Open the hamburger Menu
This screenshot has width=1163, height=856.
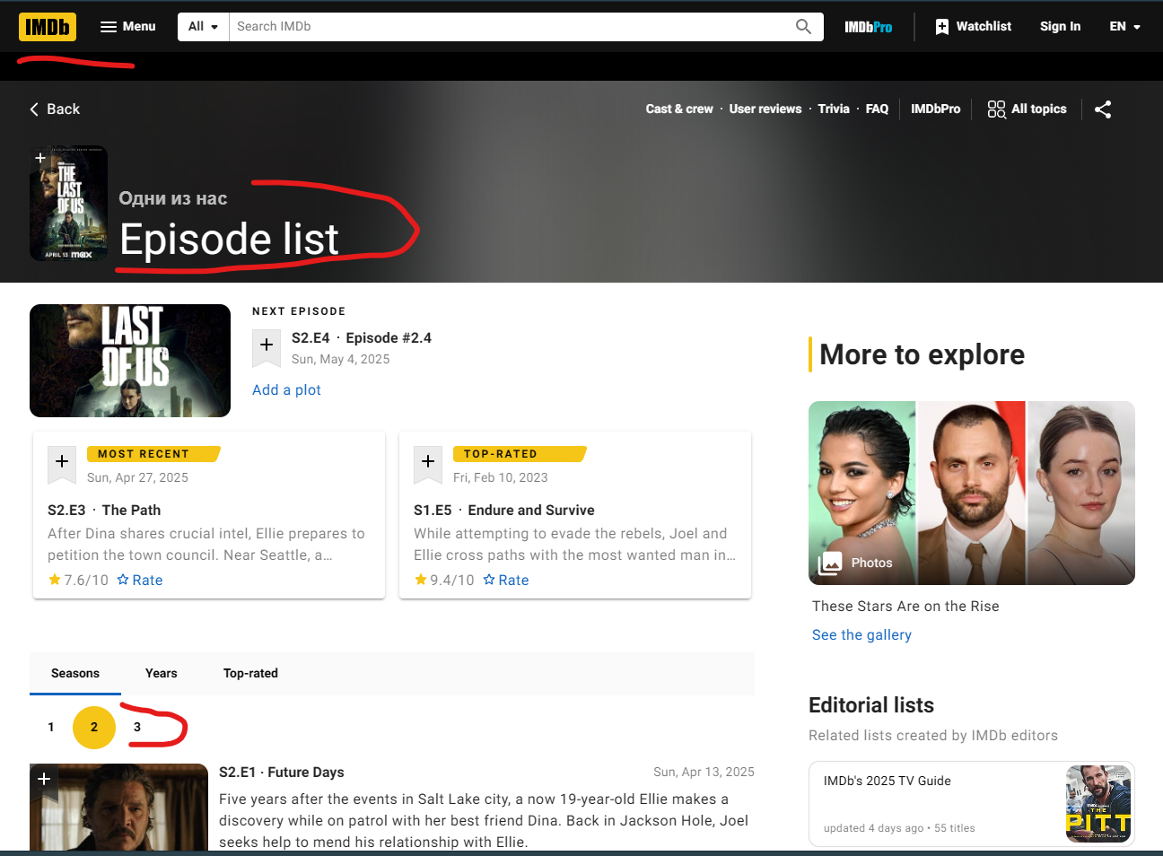tap(127, 27)
